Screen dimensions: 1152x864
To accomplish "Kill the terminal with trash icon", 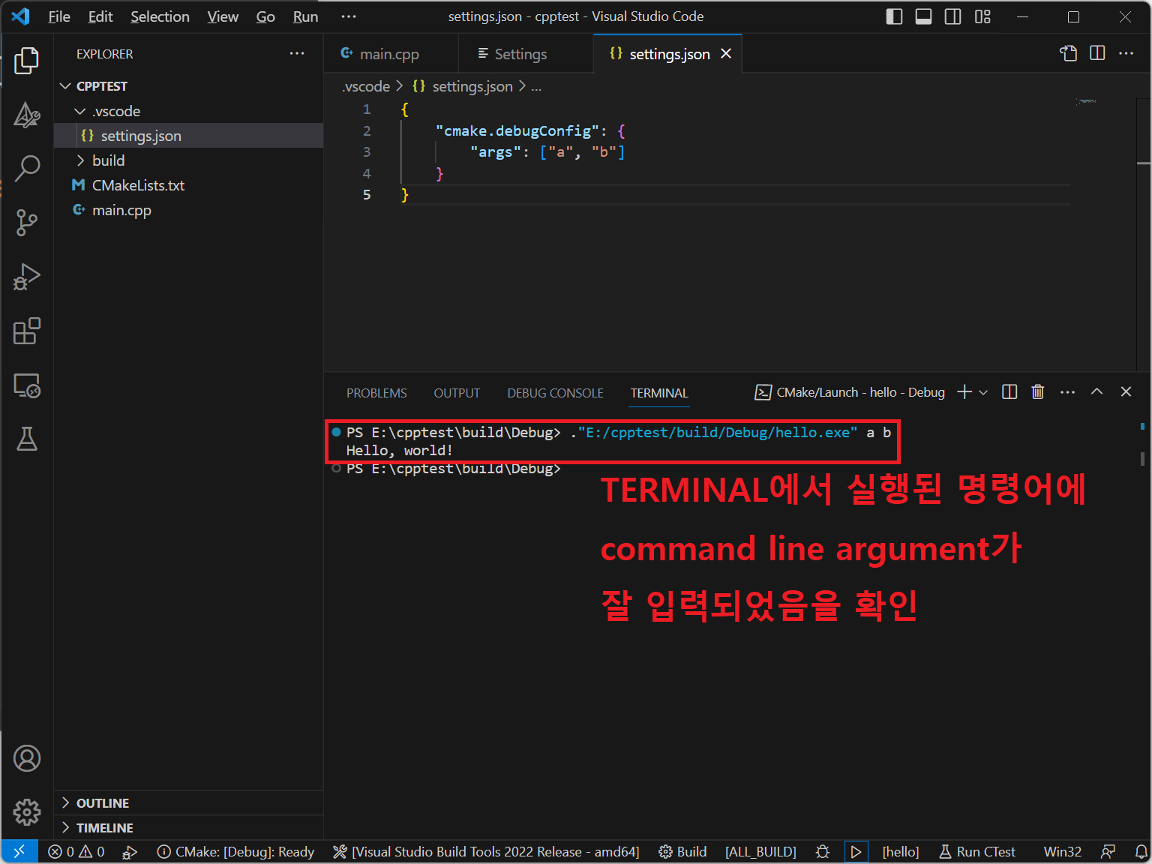I will 1037,392.
